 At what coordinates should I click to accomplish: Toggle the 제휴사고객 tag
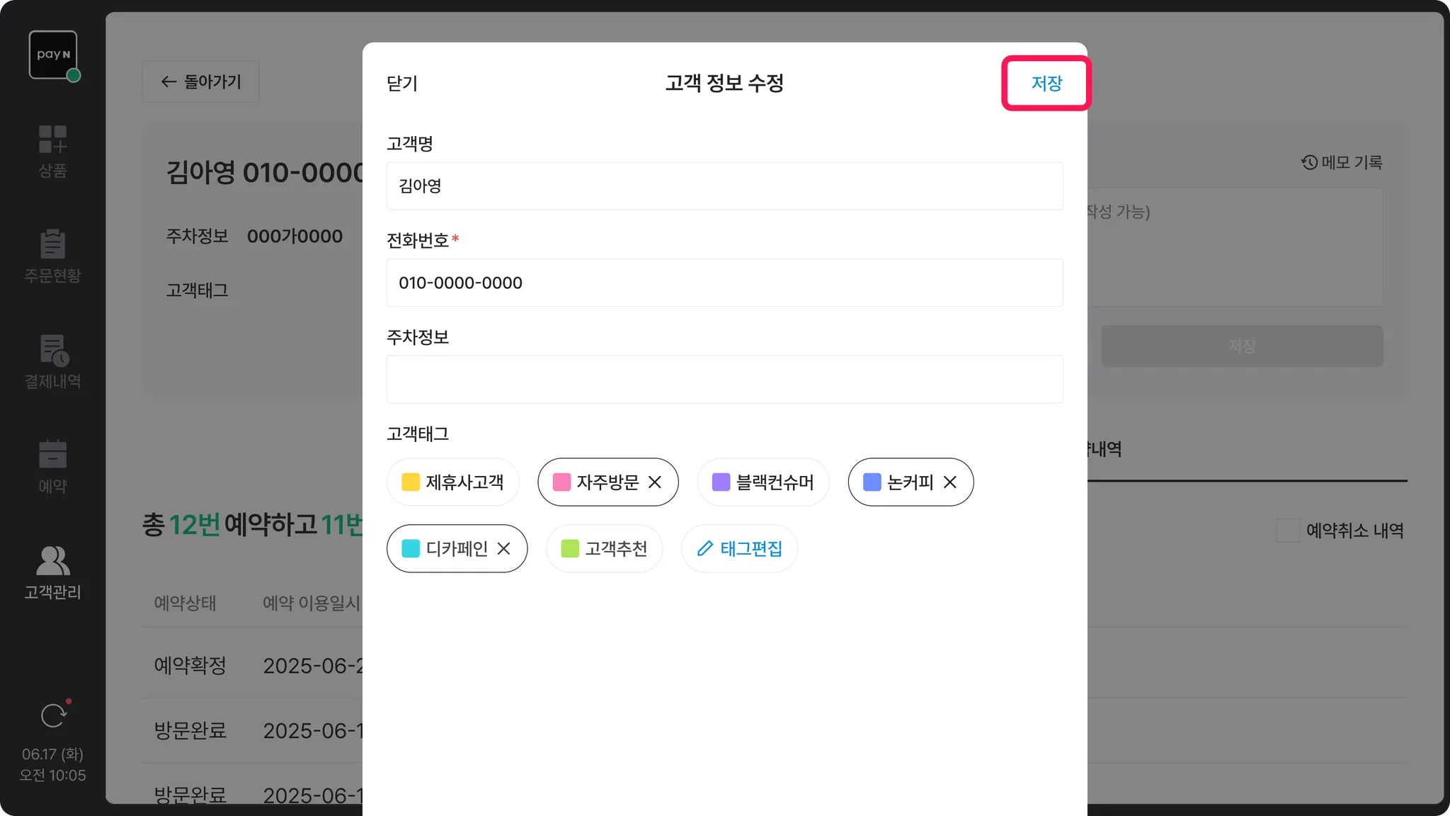453,482
